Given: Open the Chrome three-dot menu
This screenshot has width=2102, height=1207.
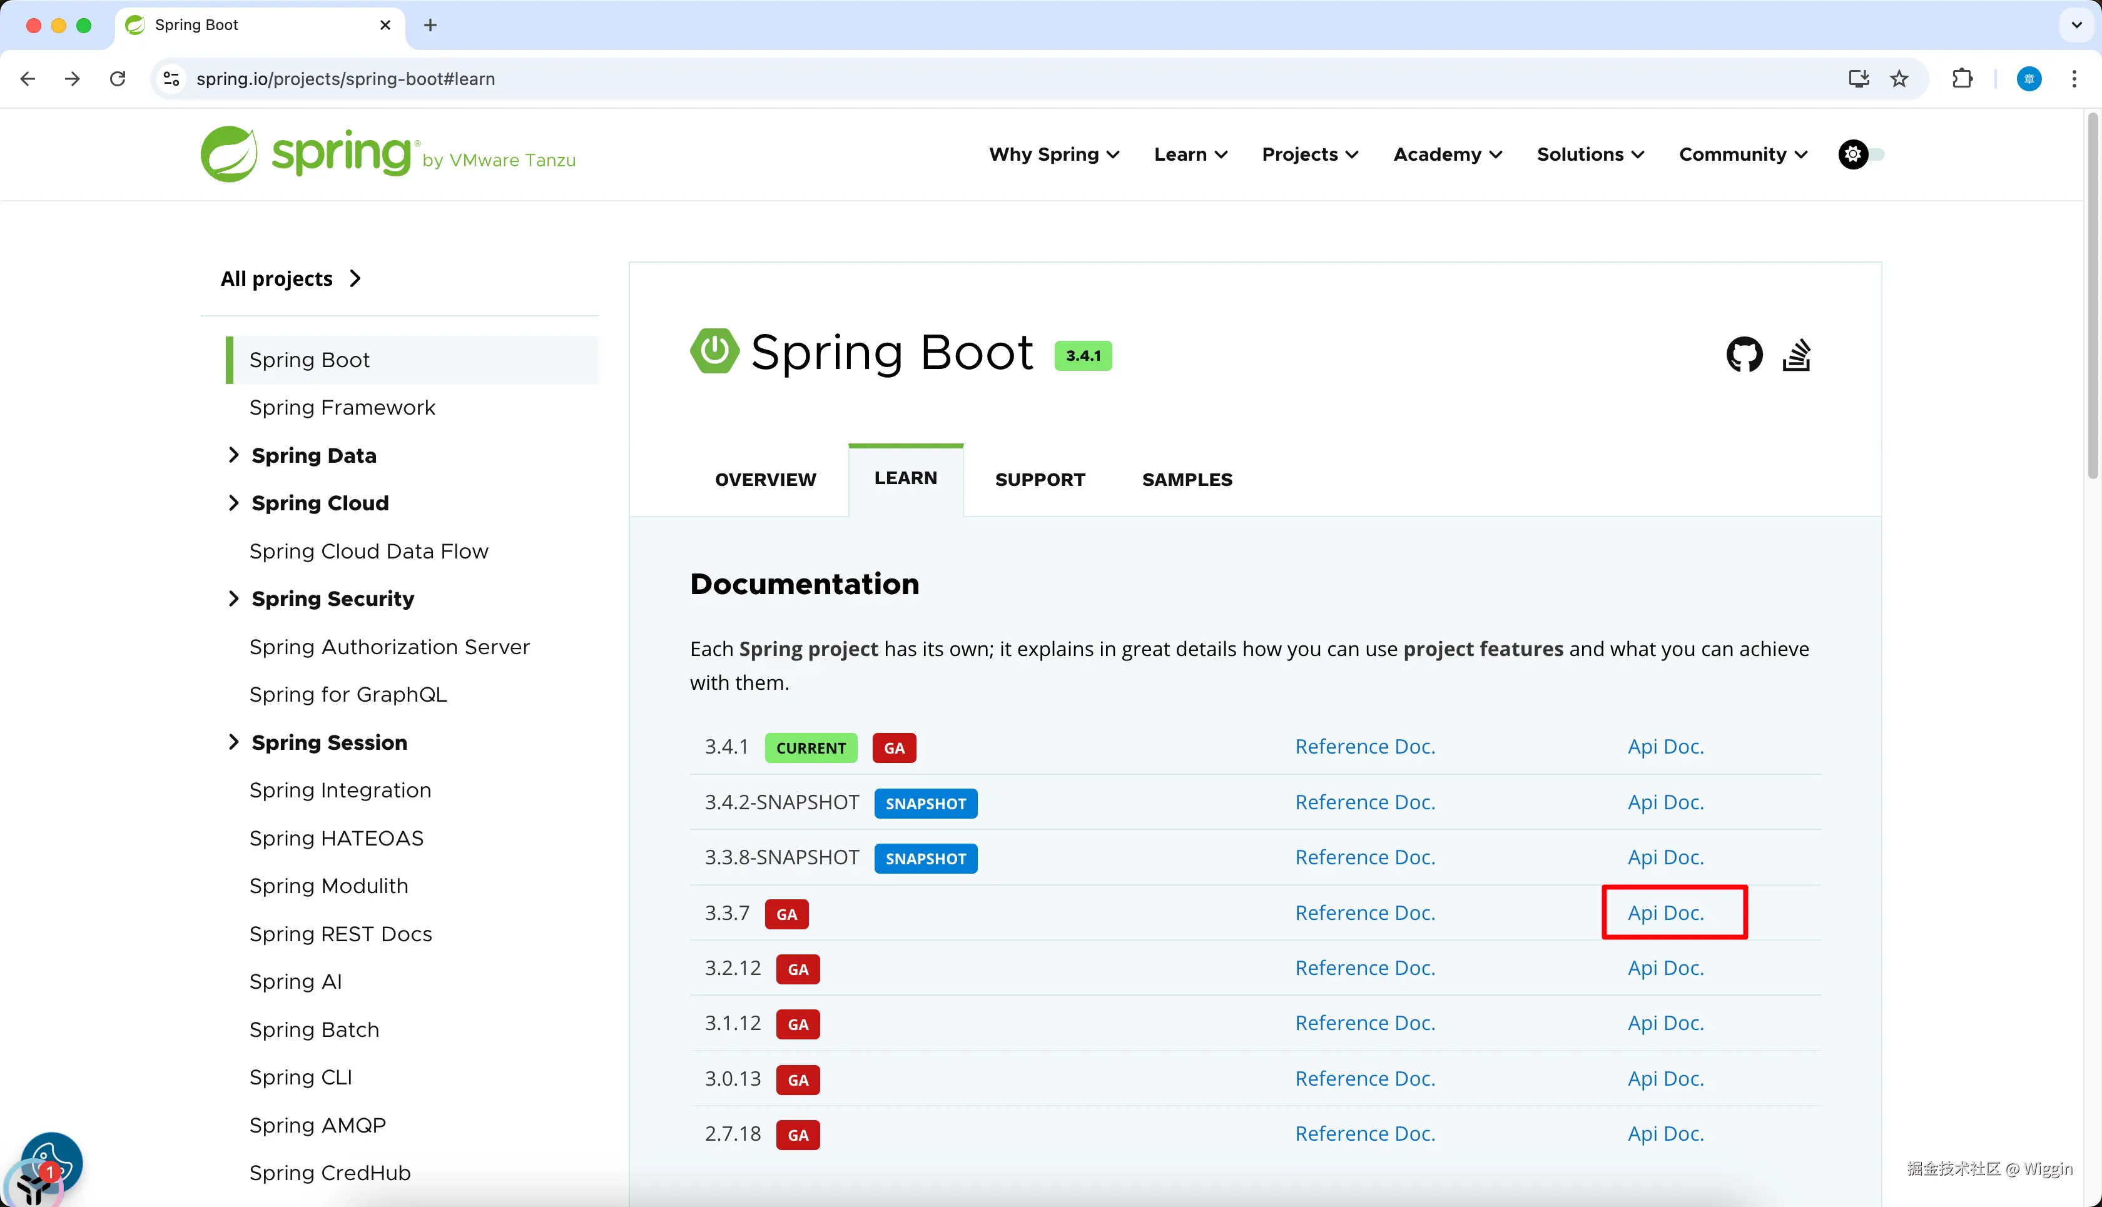Looking at the screenshot, I should [2074, 79].
